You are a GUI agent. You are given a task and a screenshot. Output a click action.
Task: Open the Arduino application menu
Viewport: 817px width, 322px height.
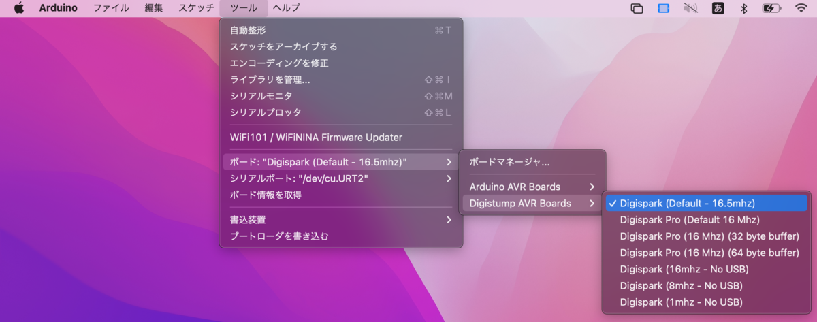tap(58, 8)
